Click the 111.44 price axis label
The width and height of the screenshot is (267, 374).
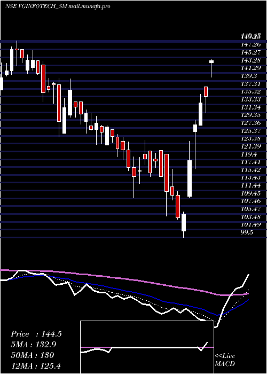click(251, 186)
